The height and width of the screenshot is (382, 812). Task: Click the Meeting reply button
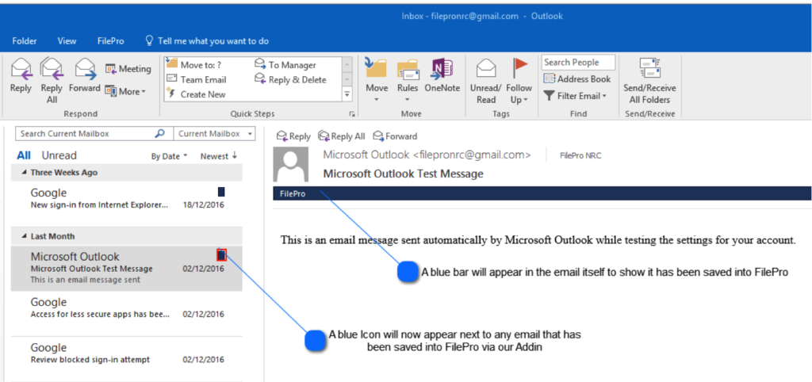click(x=128, y=69)
